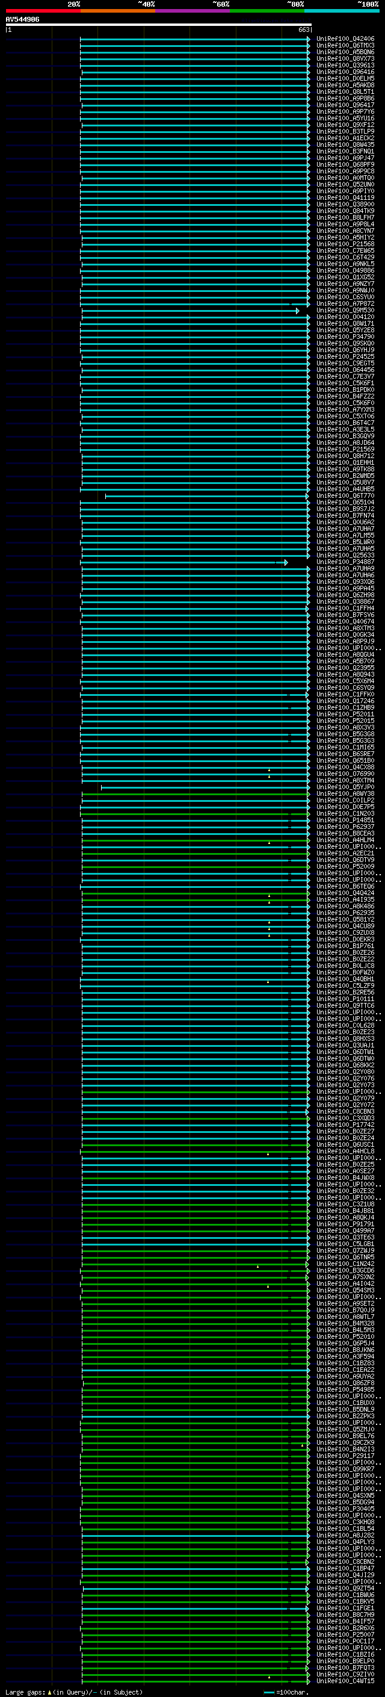Select label UniRef100_Q9CZK9
The width and height of the screenshot is (385, 1697).
(345, 1443)
